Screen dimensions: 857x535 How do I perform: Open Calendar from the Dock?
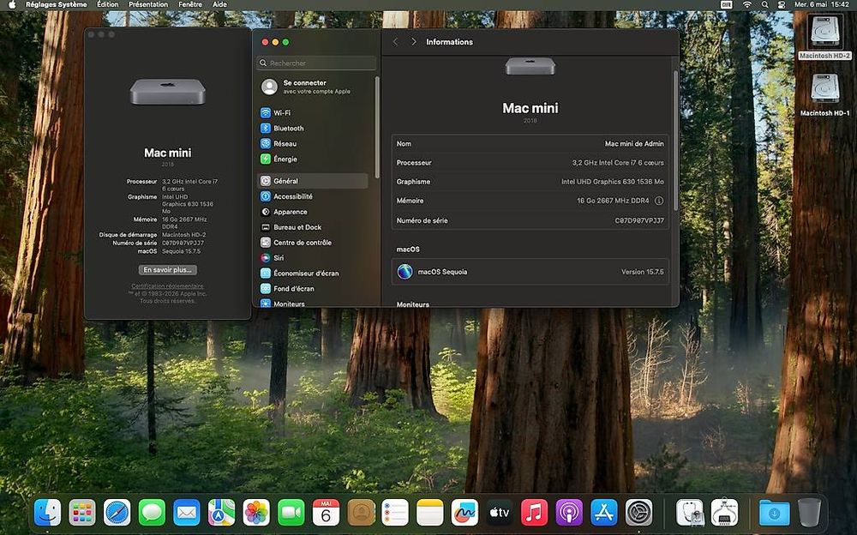point(326,513)
